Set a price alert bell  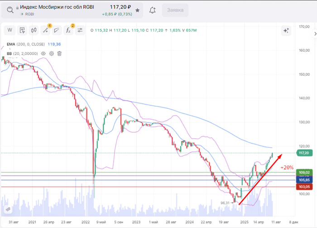(153, 10)
